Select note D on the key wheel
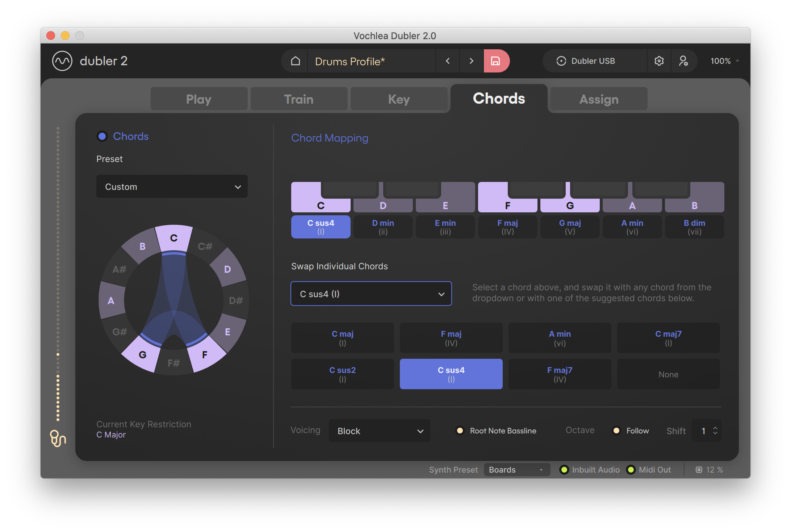Screen dimensions: 791x532 click(x=227, y=269)
